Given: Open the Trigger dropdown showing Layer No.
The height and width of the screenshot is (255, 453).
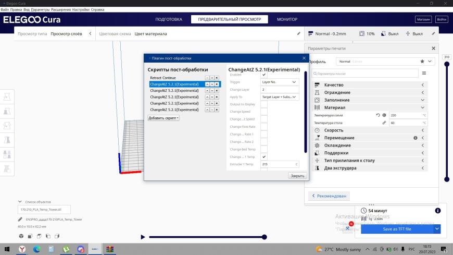Looking at the screenshot, I should 280,82.
